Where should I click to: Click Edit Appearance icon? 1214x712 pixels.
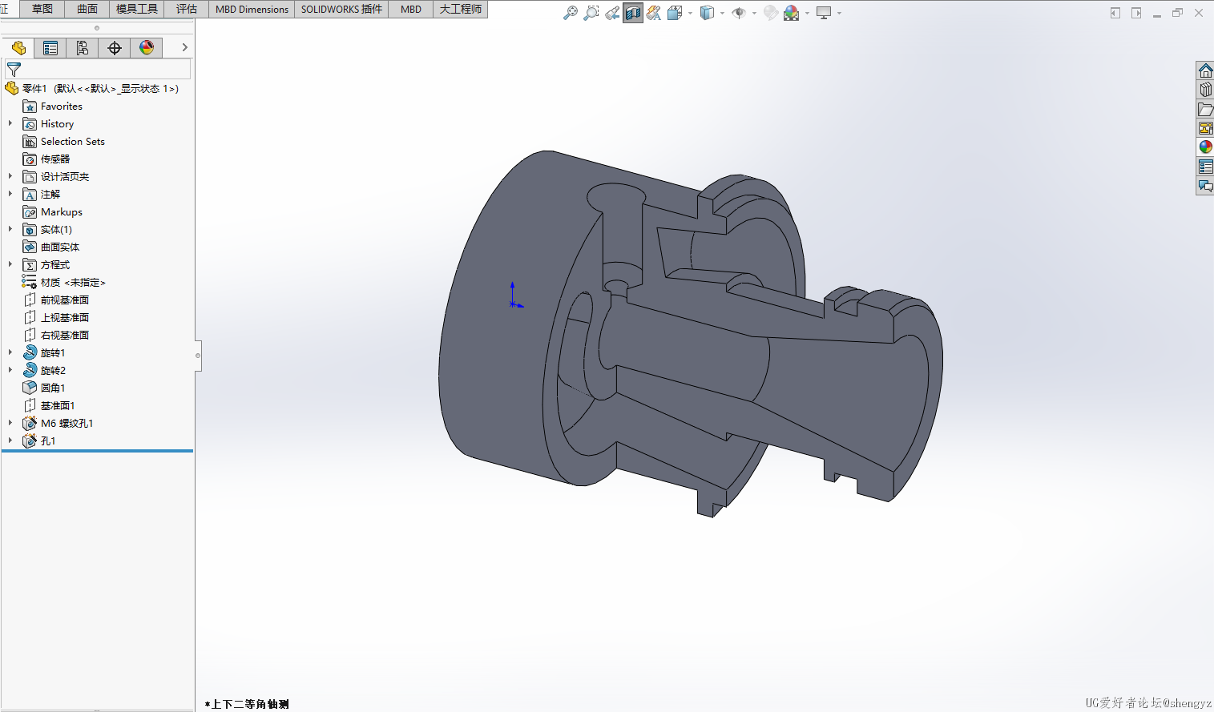tap(771, 13)
